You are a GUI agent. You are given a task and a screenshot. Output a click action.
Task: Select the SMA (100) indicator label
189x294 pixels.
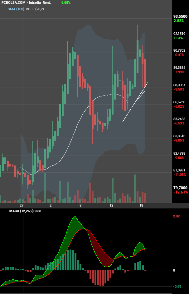tap(16, 9)
